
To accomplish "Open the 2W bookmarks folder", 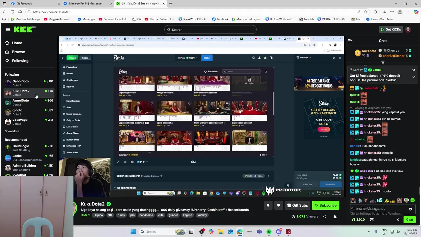I will pyautogui.click(x=137, y=19).
